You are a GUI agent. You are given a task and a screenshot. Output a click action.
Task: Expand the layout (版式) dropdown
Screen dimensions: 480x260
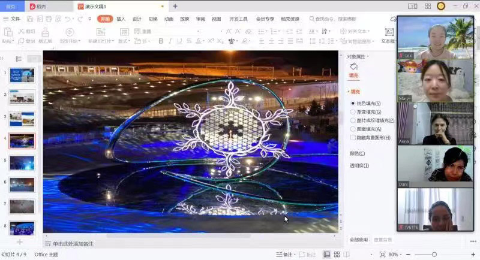(124, 41)
